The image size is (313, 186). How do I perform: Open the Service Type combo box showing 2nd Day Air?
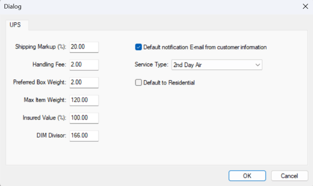coord(217,65)
